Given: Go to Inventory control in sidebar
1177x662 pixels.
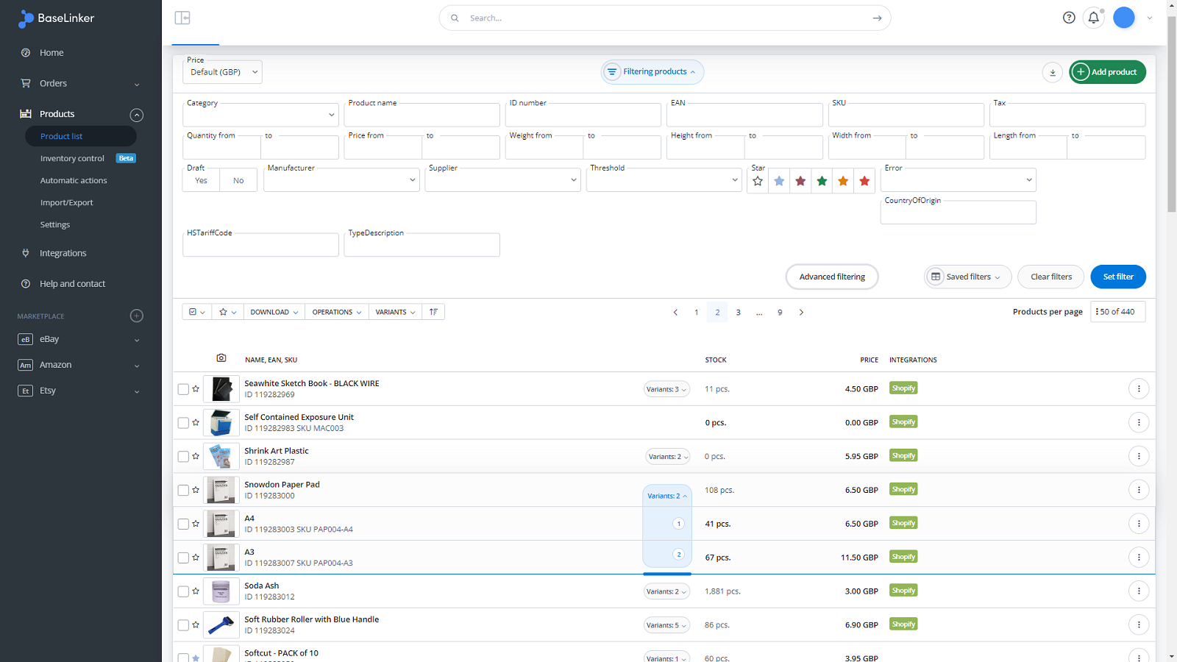Looking at the screenshot, I should tap(72, 159).
